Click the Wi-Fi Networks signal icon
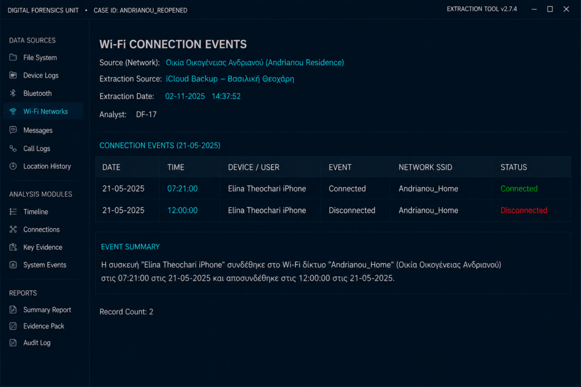The width and height of the screenshot is (581, 387). [x=13, y=112]
